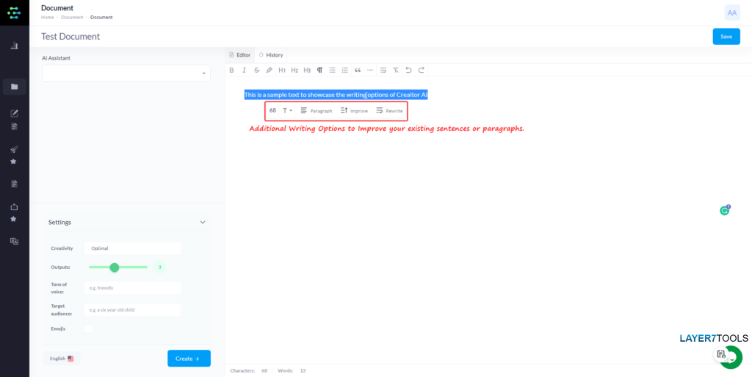The image size is (752, 377).
Task: Undo the last edit
Action: pos(408,70)
